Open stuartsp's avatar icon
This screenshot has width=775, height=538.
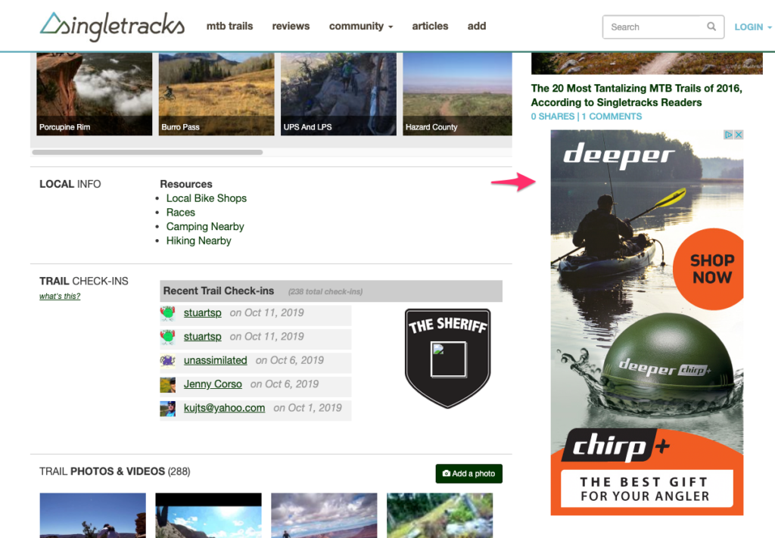click(x=168, y=313)
